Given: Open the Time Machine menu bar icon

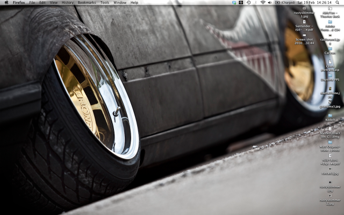Looking at the screenshot, I should 248,2.
